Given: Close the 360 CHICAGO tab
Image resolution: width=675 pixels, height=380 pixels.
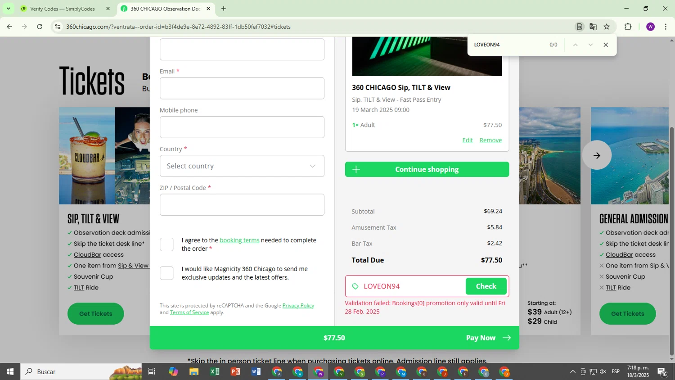Looking at the screenshot, I should click(208, 9).
